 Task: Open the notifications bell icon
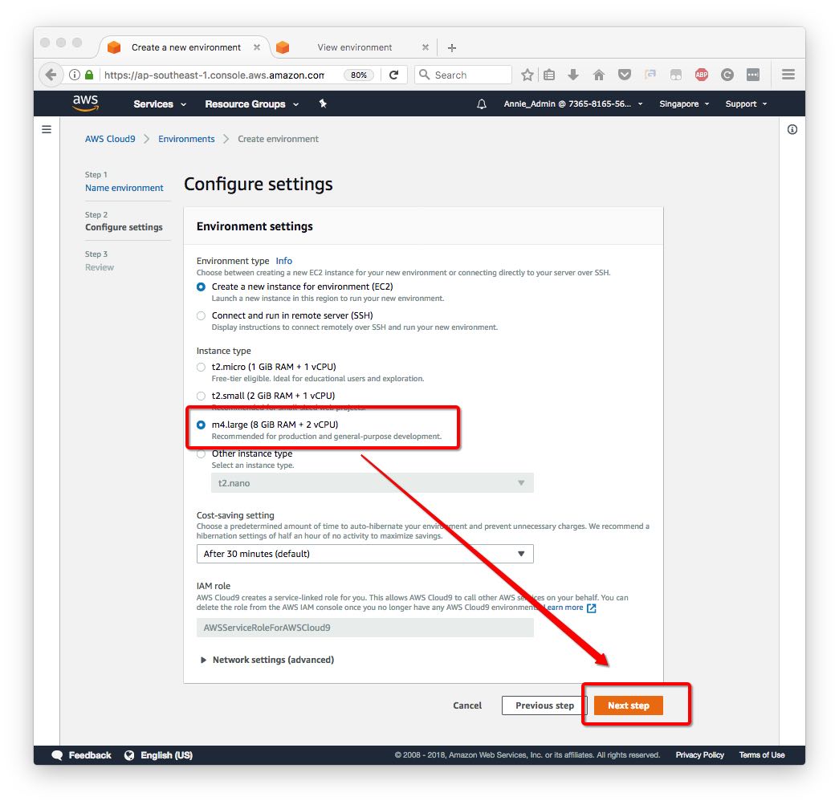pyautogui.click(x=482, y=104)
